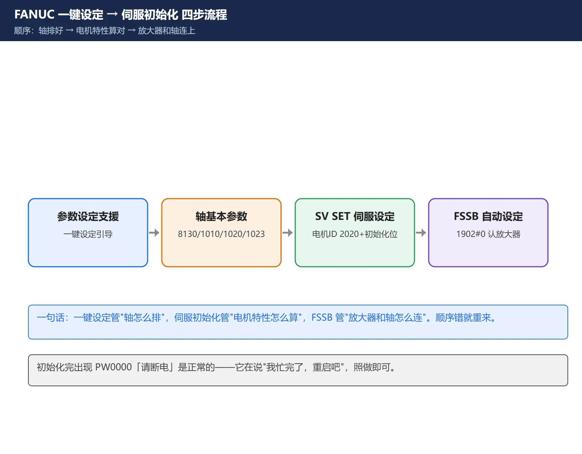Click the blue "一句话" summary note

[298, 322]
